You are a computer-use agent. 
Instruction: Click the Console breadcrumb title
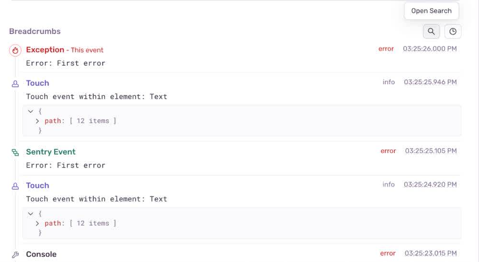click(41, 254)
